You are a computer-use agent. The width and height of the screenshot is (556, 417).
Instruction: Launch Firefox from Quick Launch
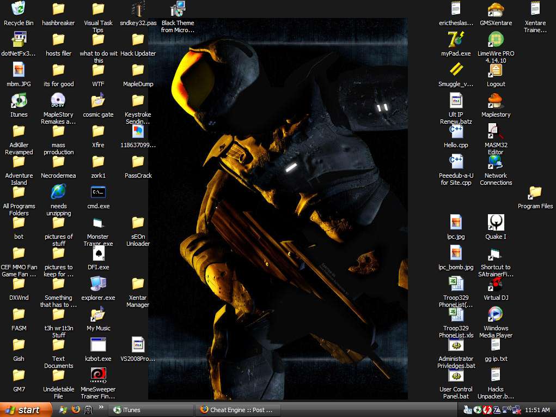click(76, 409)
